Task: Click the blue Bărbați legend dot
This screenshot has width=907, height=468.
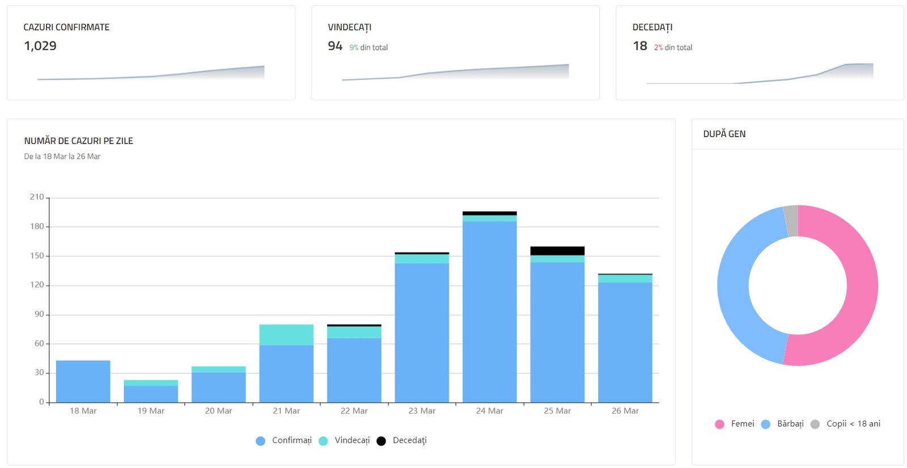Action: (x=765, y=424)
